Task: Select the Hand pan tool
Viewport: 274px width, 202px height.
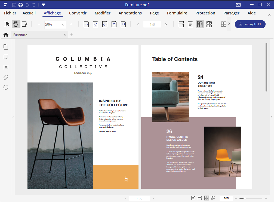Action: (16, 24)
